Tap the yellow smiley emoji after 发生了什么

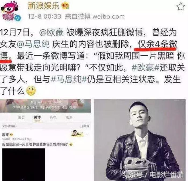point(31,90)
